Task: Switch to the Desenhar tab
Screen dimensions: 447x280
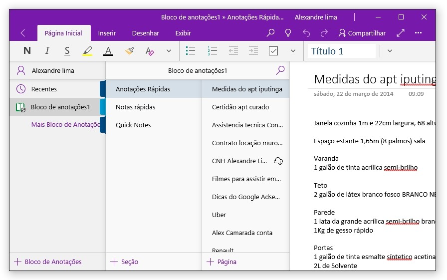Action: [x=145, y=33]
